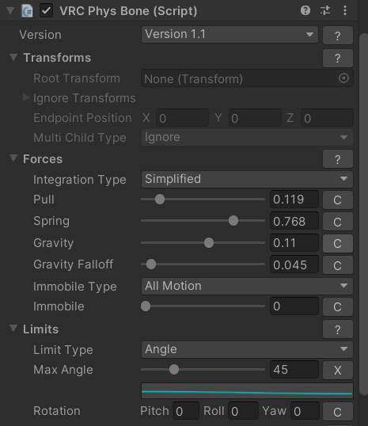
Task: Open the Integration Type Simplified dropdown
Action: pyautogui.click(x=247, y=179)
